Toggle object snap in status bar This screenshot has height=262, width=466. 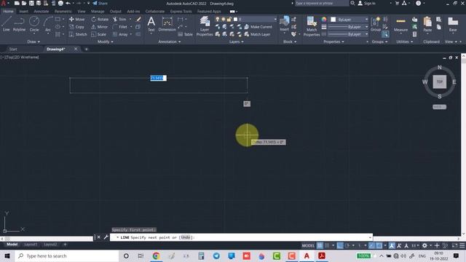[379, 245]
